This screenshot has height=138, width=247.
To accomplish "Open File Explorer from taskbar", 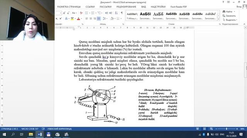I will 31,135.
